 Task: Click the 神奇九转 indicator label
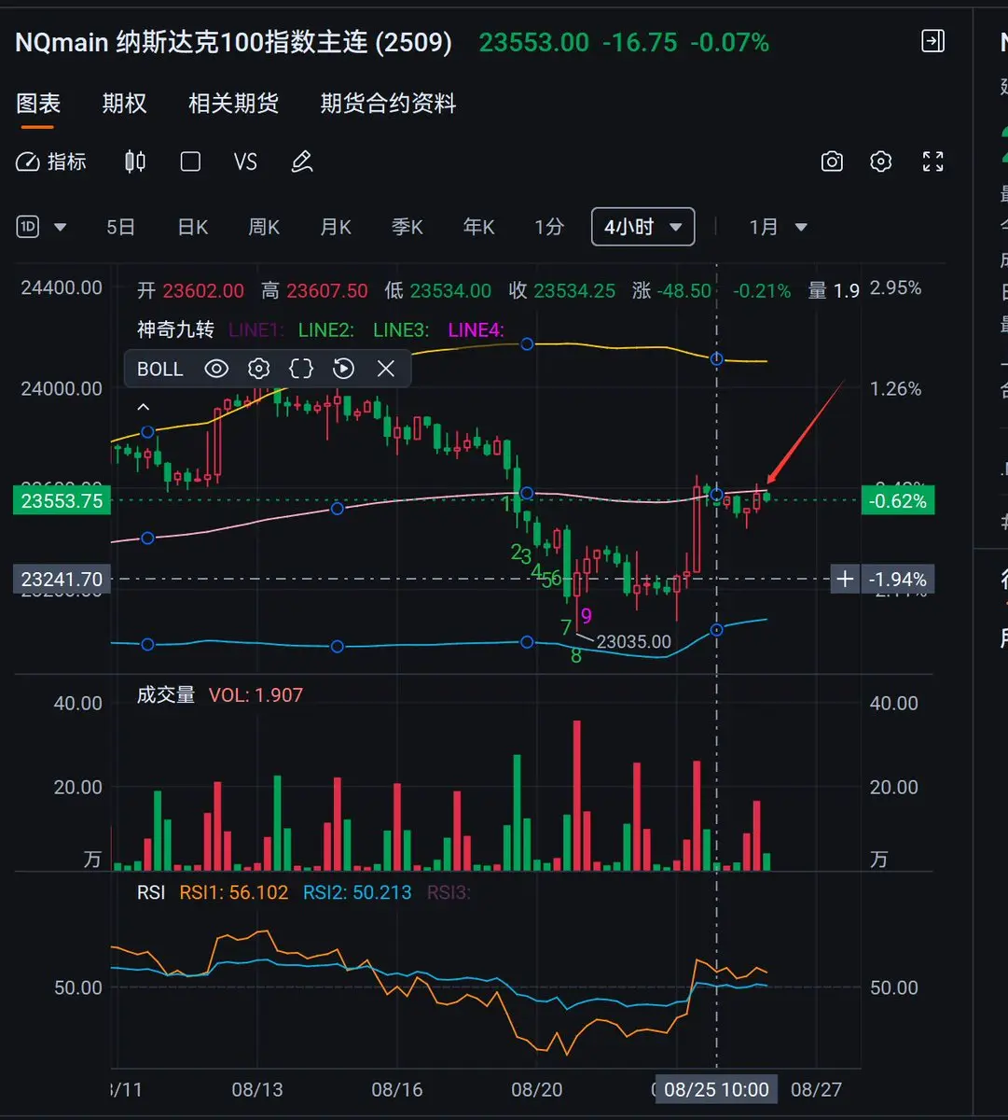click(x=175, y=329)
